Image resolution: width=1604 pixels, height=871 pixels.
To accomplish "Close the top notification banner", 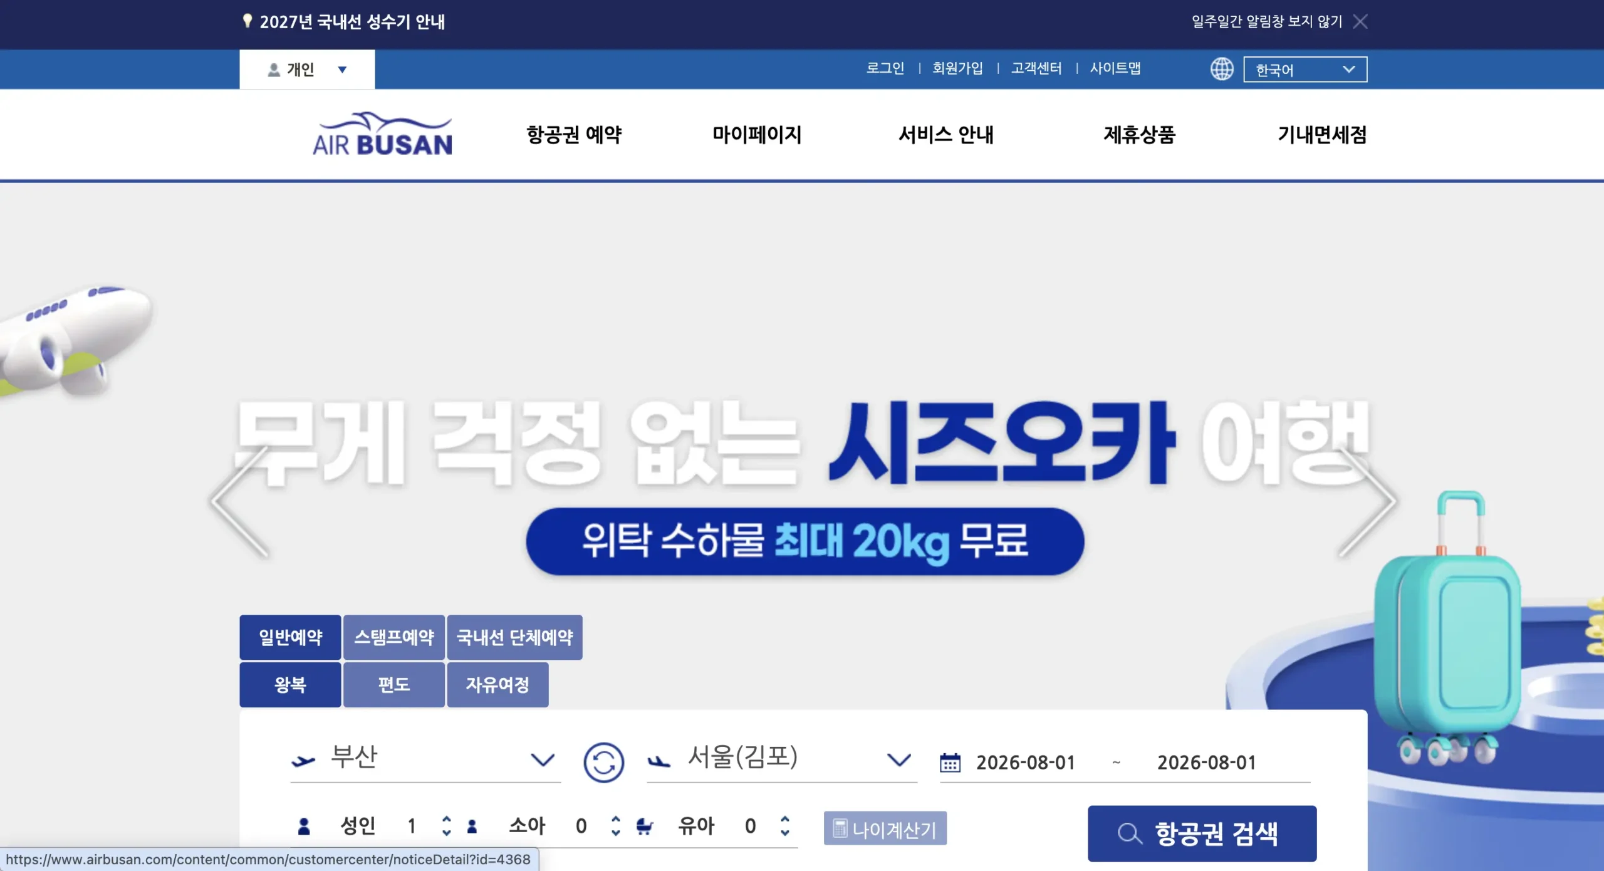I will coord(1360,22).
